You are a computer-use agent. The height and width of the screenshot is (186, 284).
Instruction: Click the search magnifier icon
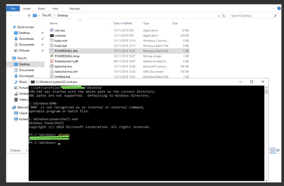point(275,16)
